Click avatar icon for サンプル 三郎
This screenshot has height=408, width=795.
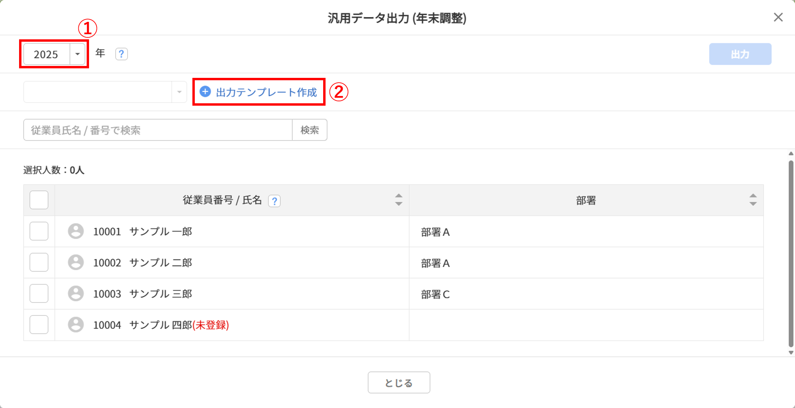[x=76, y=294]
